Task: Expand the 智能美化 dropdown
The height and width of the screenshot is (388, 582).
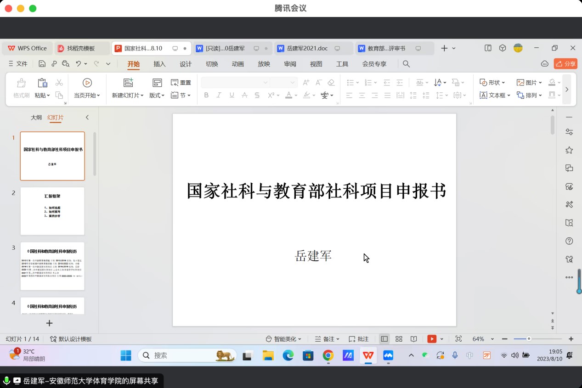Action: (283, 339)
